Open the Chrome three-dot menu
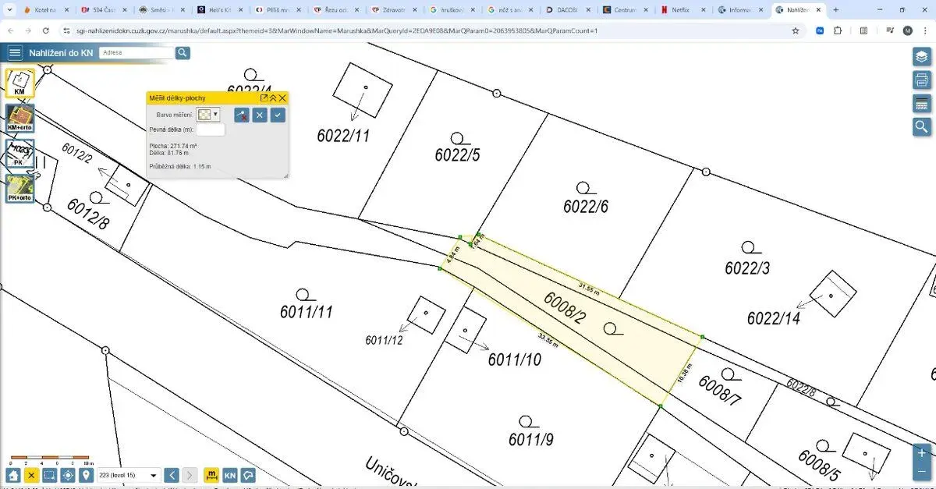This screenshot has width=936, height=489. (925, 30)
